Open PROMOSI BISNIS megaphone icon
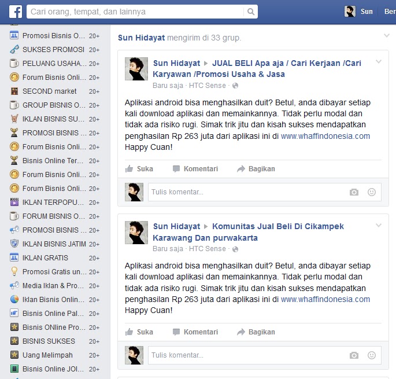Viewport: 396px width, 379px height. (14, 230)
